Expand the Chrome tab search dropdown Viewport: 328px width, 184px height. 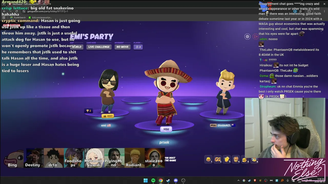tap(4, 4)
